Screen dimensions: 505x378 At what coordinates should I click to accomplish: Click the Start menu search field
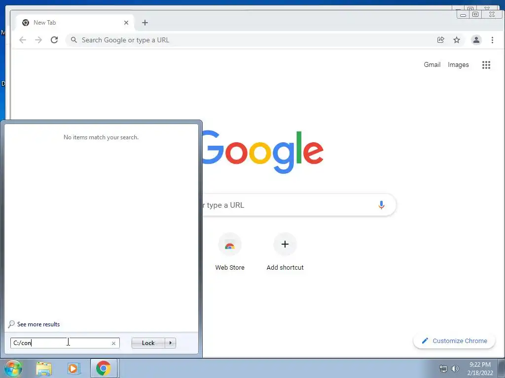65,343
